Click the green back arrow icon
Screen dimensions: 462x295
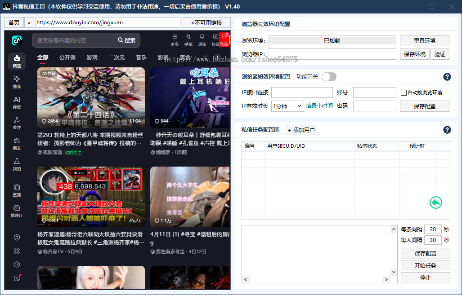[x=436, y=203]
